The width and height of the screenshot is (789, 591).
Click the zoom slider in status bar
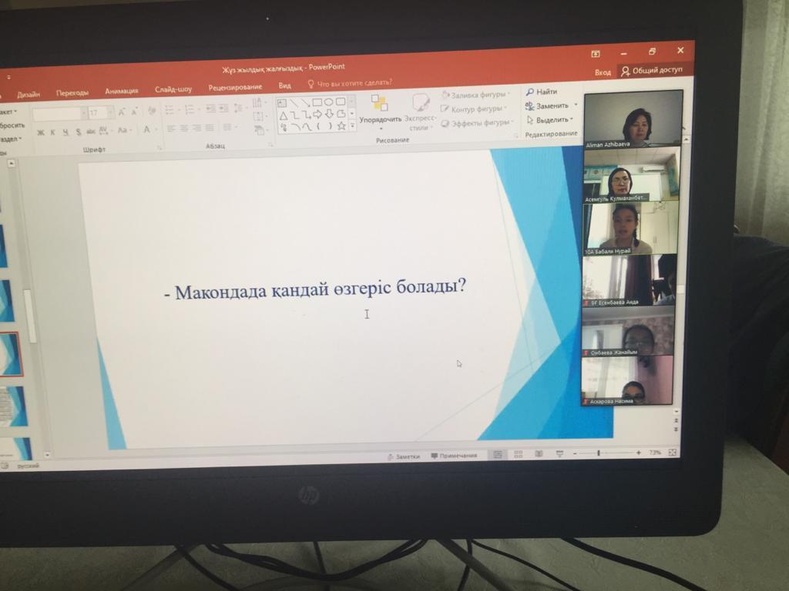(x=599, y=453)
